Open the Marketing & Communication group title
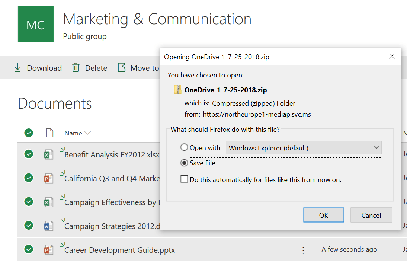The image size is (407, 268). pos(157,19)
